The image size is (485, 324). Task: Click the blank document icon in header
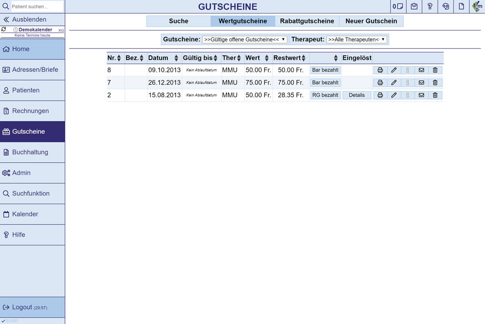tap(462, 7)
